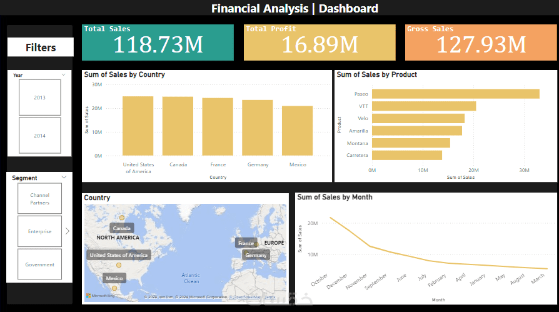Click the Mexico bubble on the map
Image resolution: width=559 pixels, height=312 pixels.
tap(114, 288)
